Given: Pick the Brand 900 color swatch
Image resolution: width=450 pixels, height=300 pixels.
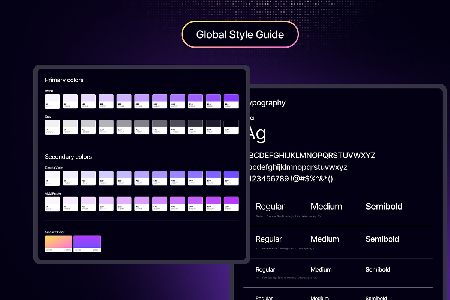Looking at the screenshot, I should (231, 101).
